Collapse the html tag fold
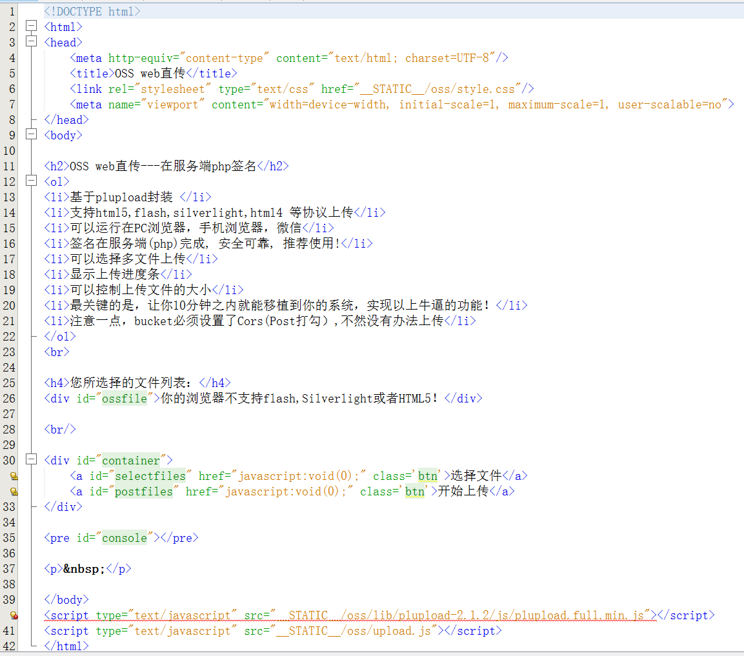Viewport: 744px width, 656px height. [x=30, y=26]
